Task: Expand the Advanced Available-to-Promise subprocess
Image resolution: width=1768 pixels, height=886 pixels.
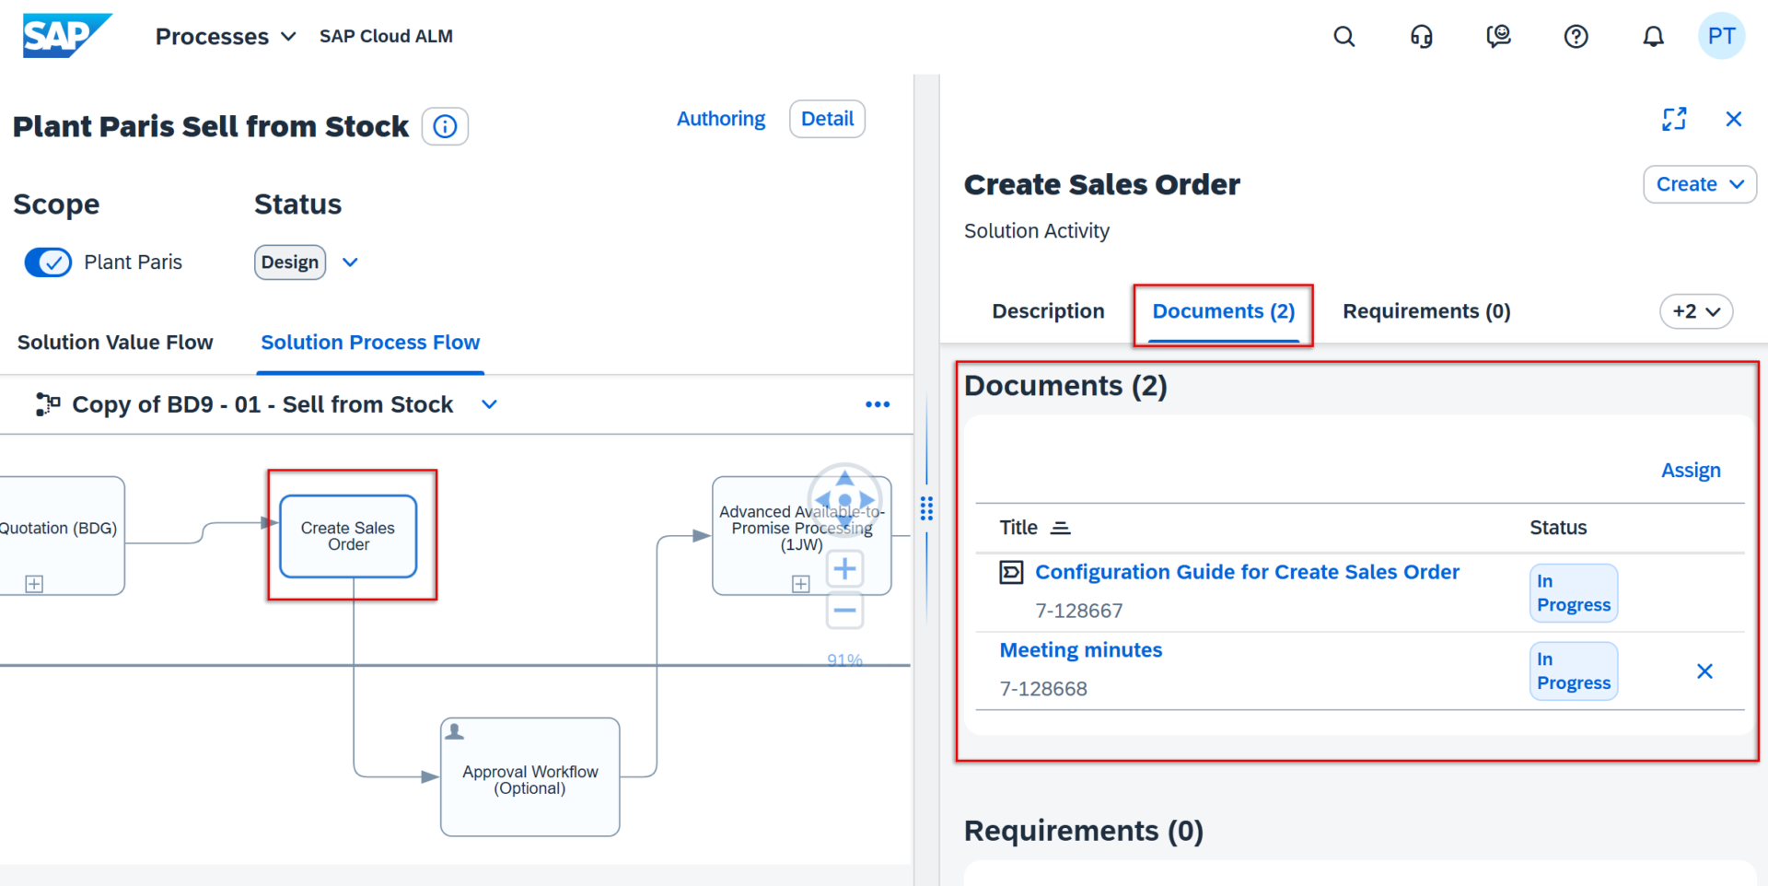Action: pos(800,584)
